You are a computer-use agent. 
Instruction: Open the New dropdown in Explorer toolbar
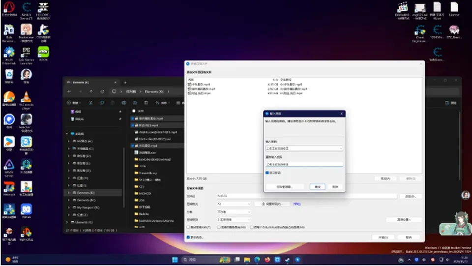(74, 103)
